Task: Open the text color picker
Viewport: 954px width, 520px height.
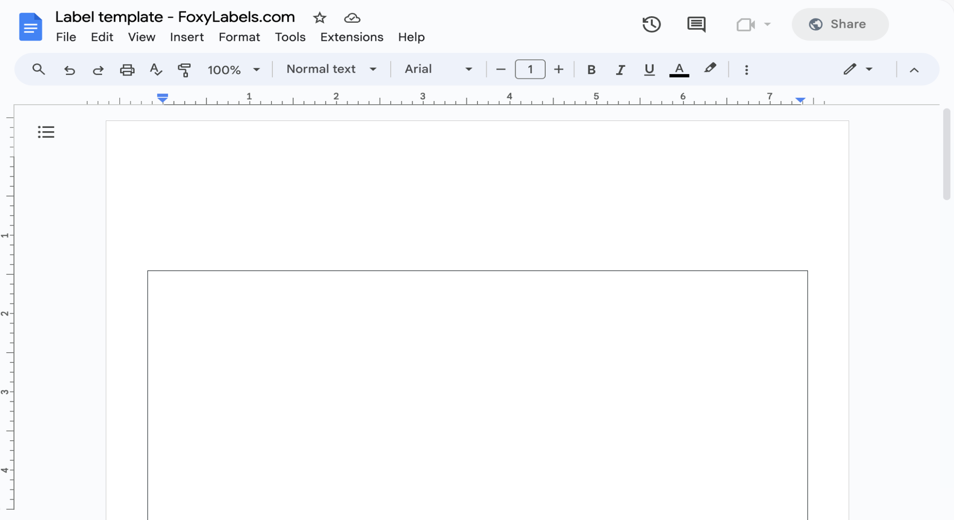Action: click(679, 70)
